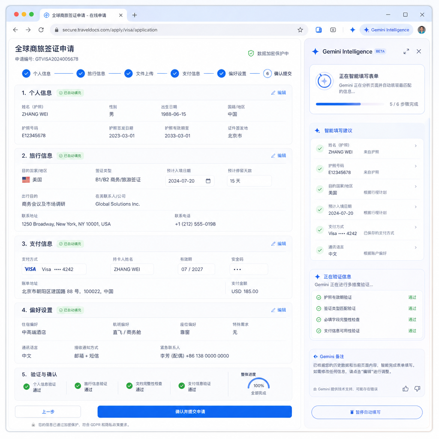
Task: Click the screenshot capture icon in toolbar
Action: pyautogui.click(x=333, y=30)
